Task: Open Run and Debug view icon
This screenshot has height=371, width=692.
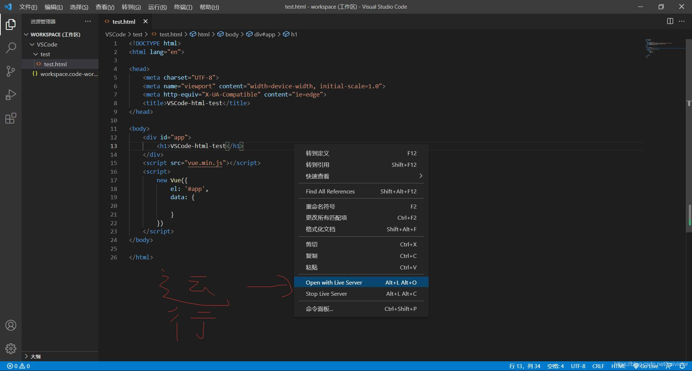Action: tap(11, 95)
